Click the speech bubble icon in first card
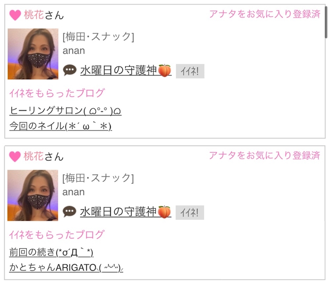This screenshot has height=283, width=331. click(x=70, y=70)
